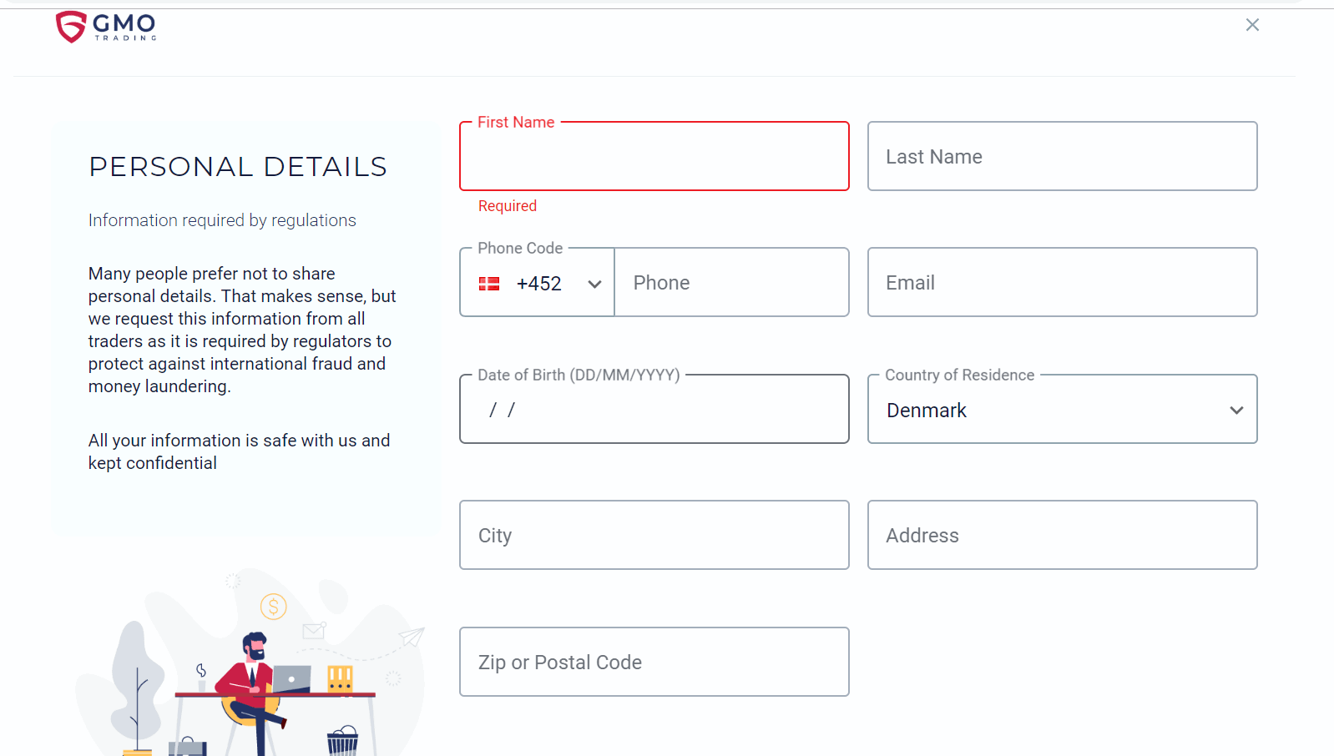Click into the Last Name field
Image resolution: width=1334 pixels, height=756 pixels.
click(x=1063, y=156)
